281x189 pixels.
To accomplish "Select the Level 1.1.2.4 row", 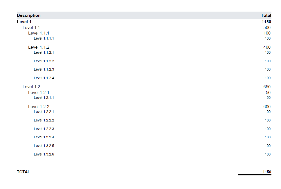I will (x=144, y=78).
